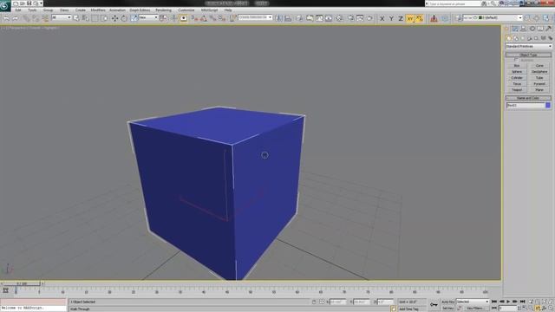Click the Undo arrow in main toolbar
555x312 pixels.
[x=6, y=18]
